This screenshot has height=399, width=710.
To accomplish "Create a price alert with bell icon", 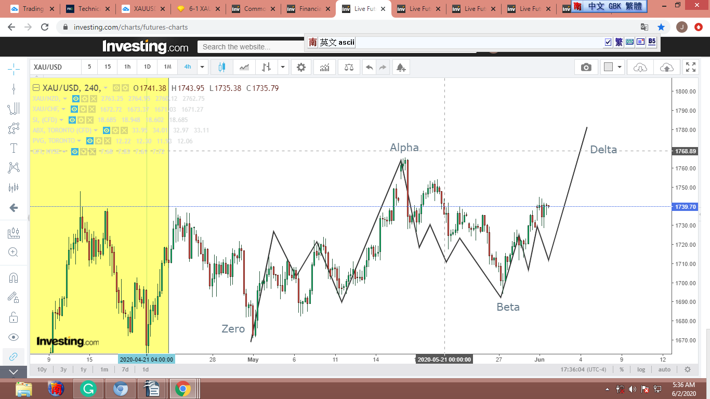I will pyautogui.click(x=401, y=67).
